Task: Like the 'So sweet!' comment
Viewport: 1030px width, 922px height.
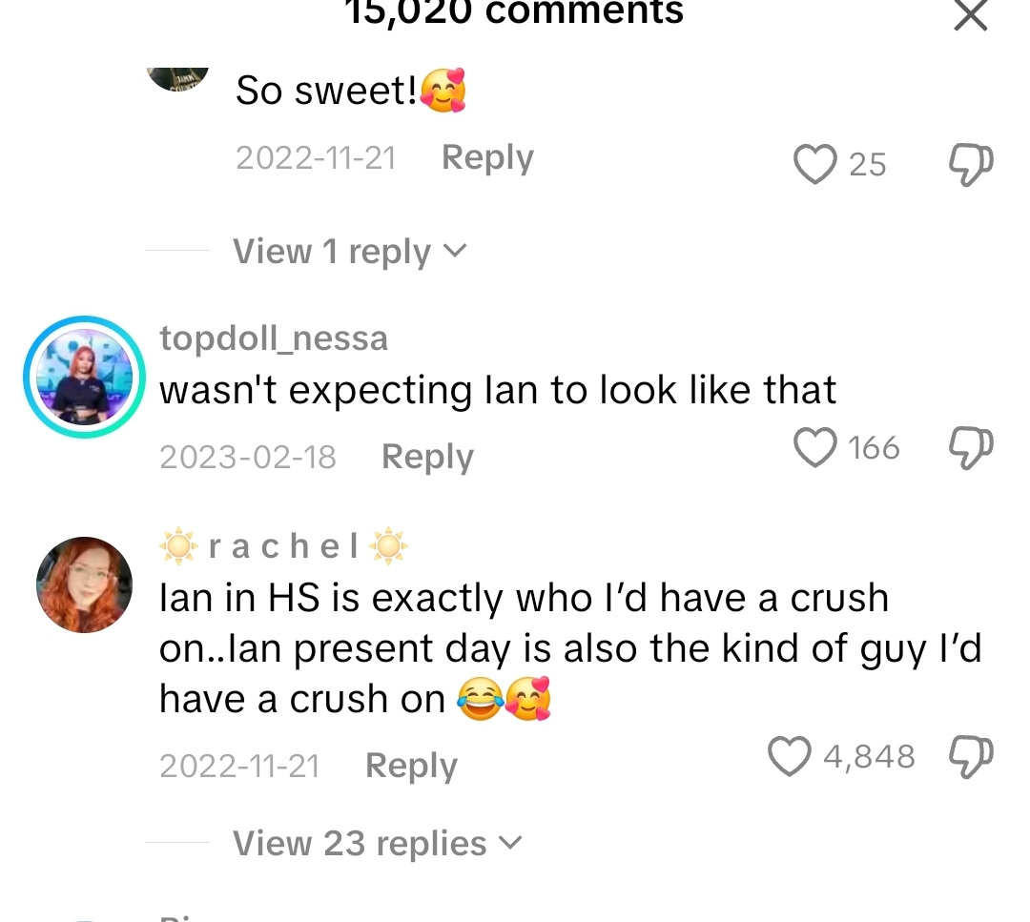Action: click(x=815, y=164)
